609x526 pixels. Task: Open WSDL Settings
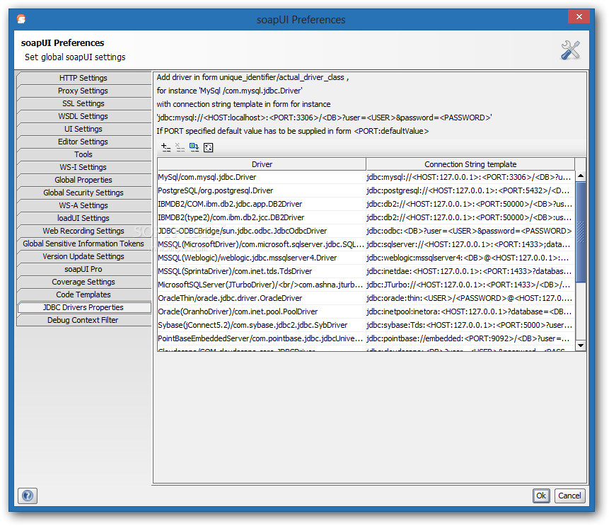click(x=83, y=116)
